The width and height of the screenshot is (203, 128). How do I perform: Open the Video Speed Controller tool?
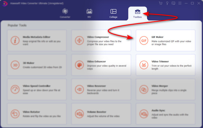37,89
